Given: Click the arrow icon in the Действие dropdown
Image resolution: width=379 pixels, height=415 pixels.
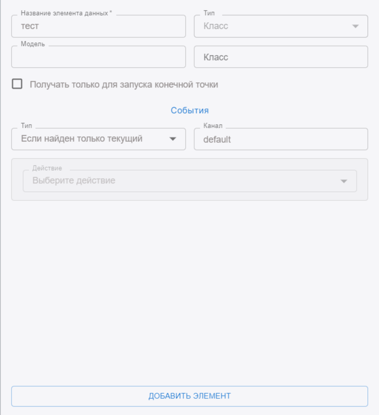Looking at the screenshot, I should pyautogui.click(x=344, y=181).
